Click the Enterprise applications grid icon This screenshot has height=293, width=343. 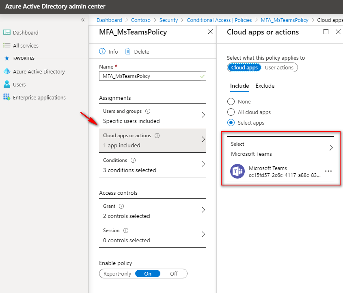7,97
